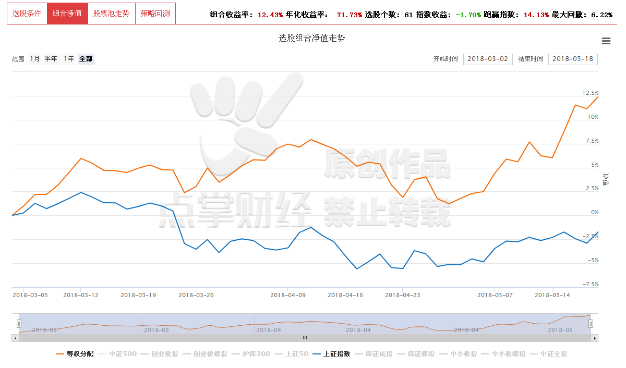This screenshot has width=626, height=368.
Task: Click the -7.5% y-axis label
Action: tap(591, 284)
